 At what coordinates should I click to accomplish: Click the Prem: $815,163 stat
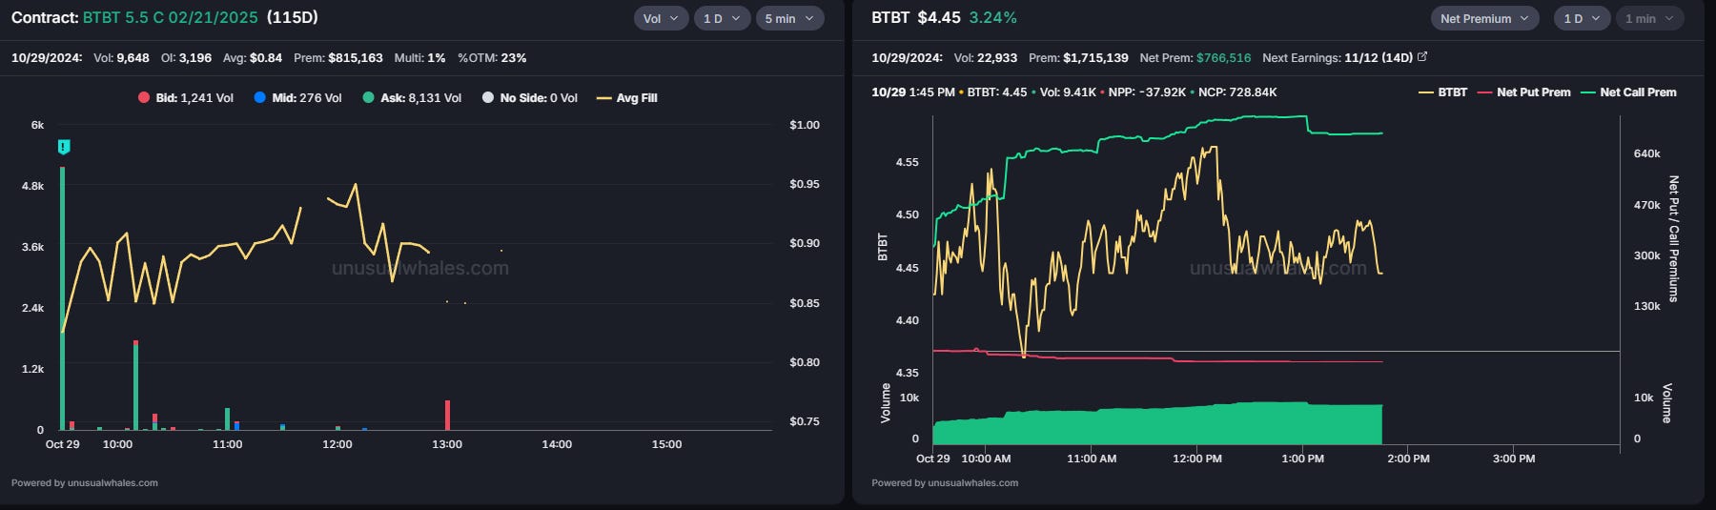pyautogui.click(x=338, y=57)
